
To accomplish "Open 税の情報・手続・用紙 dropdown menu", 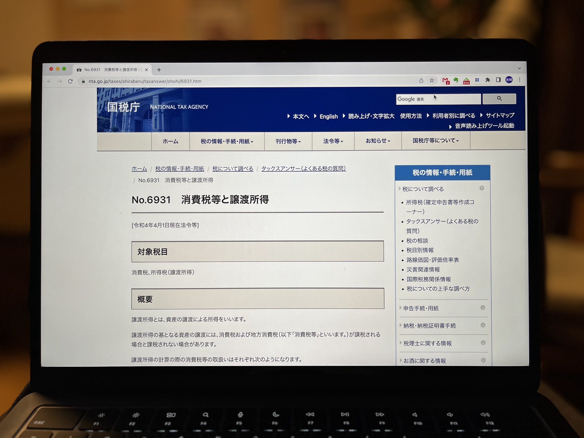I will click(227, 141).
